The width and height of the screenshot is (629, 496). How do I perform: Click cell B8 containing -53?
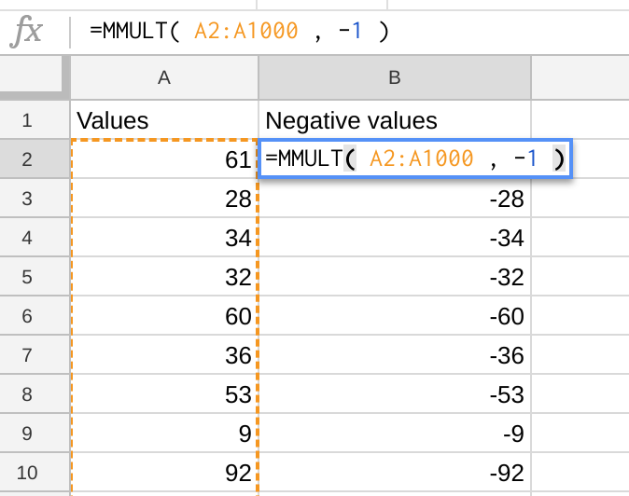click(x=395, y=394)
